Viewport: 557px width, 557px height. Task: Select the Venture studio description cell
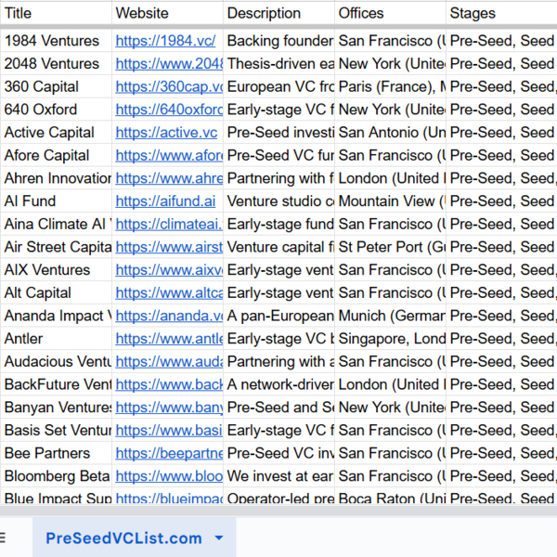tap(278, 201)
